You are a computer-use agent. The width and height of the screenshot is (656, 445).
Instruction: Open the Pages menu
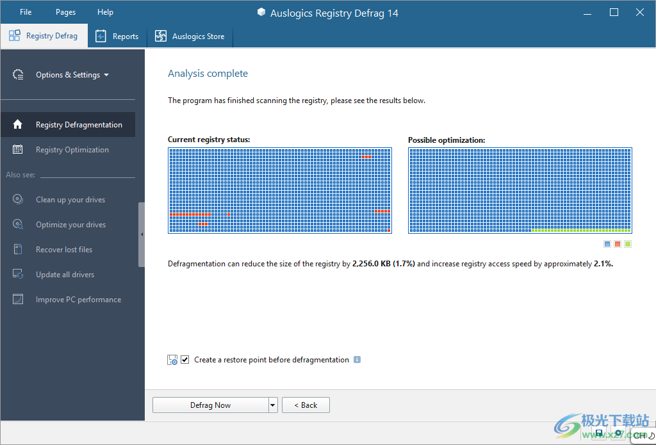(x=65, y=12)
